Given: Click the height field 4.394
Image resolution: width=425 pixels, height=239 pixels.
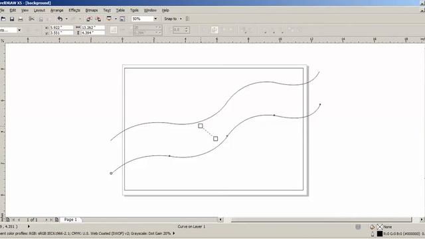Looking at the screenshot, I should tap(93, 33).
